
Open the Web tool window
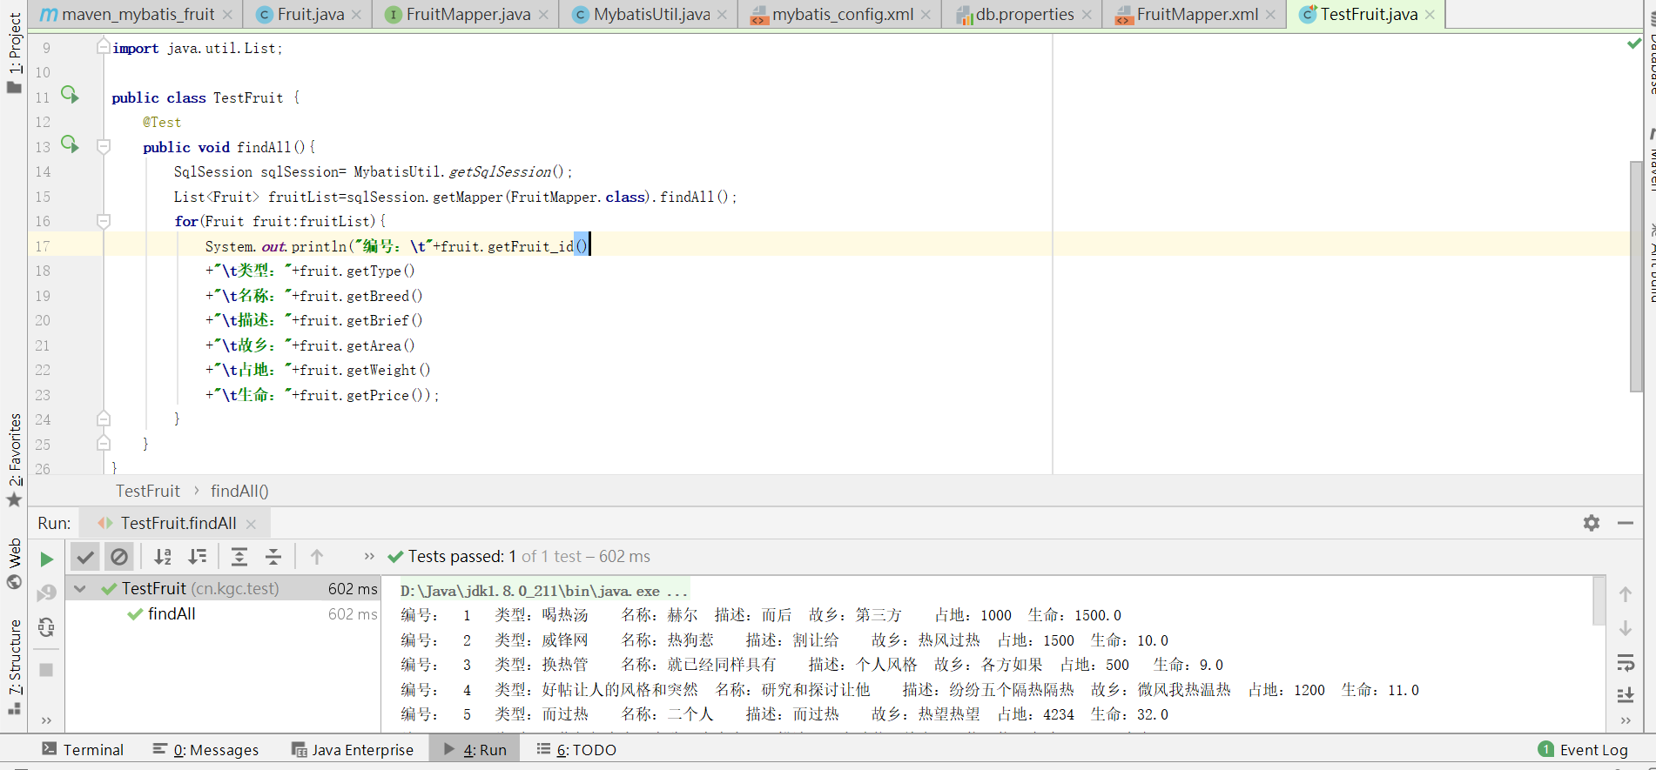coord(14,563)
